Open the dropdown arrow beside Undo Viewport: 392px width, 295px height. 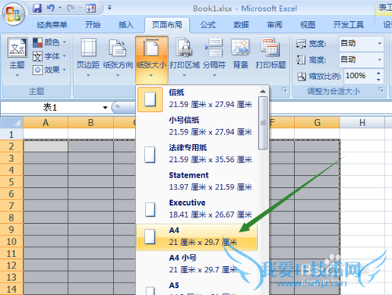[60, 8]
